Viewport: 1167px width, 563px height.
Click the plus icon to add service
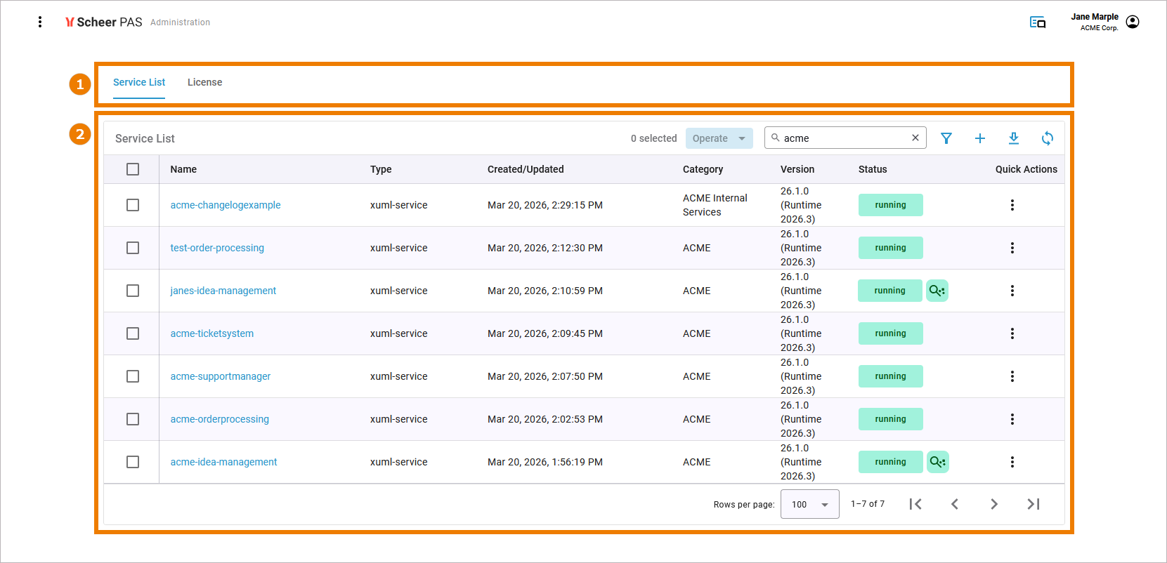tap(979, 138)
